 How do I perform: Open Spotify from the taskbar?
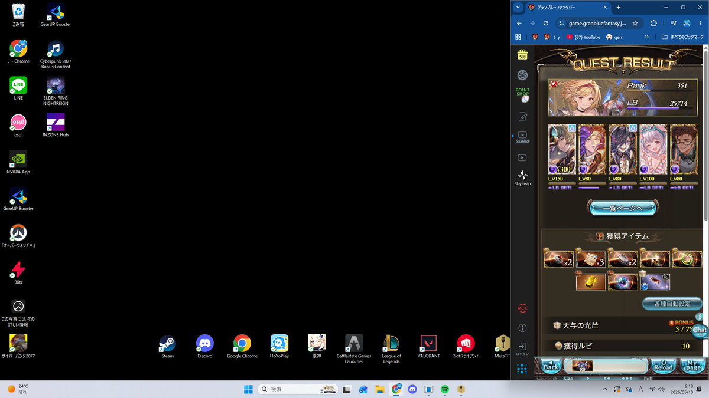click(444, 389)
